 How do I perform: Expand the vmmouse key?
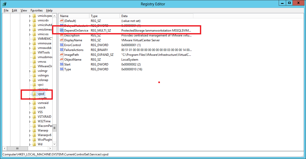[x=30, y=43]
